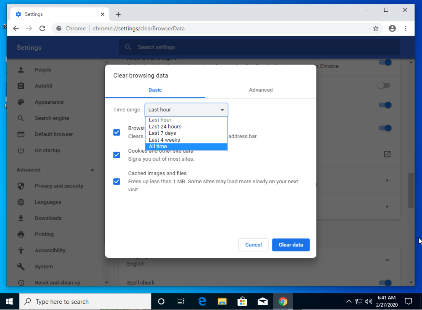Toggle the Allow Chrome sign-in switch
This screenshot has width=422, height=310.
click(385, 62)
